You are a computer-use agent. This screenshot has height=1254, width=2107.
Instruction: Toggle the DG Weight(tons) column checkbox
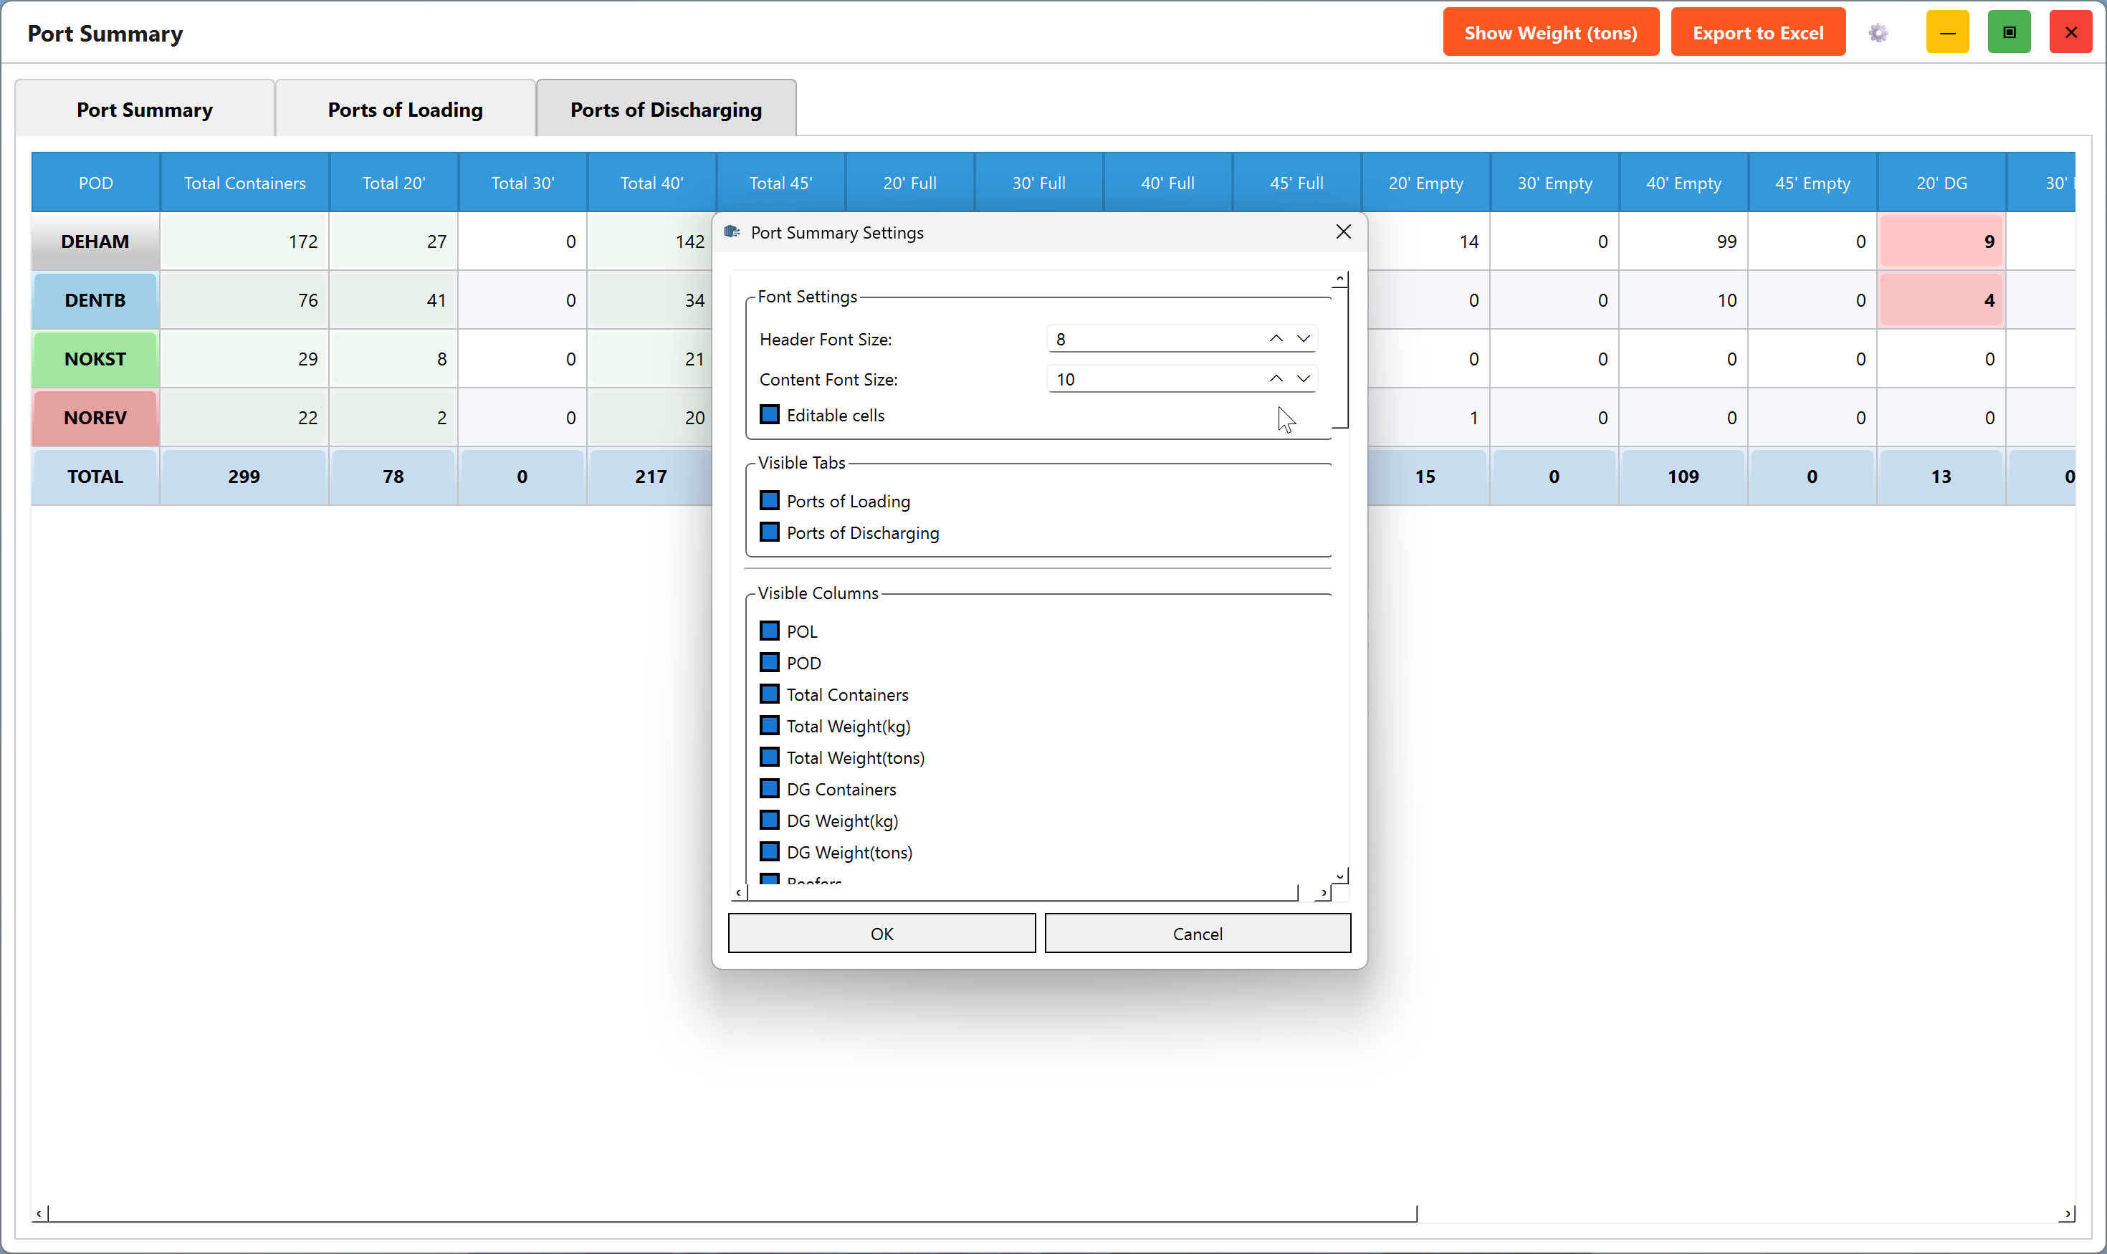pos(769,852)
